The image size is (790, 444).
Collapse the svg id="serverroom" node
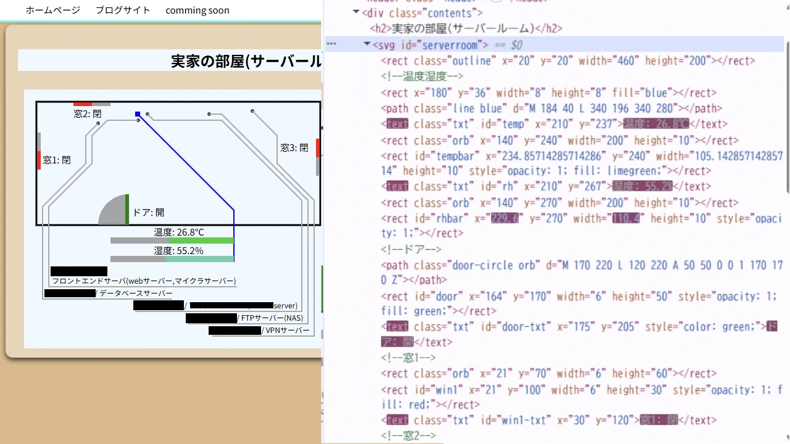coord(367,44)
